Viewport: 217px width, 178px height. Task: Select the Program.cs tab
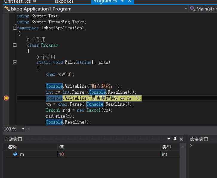(105, 1)
